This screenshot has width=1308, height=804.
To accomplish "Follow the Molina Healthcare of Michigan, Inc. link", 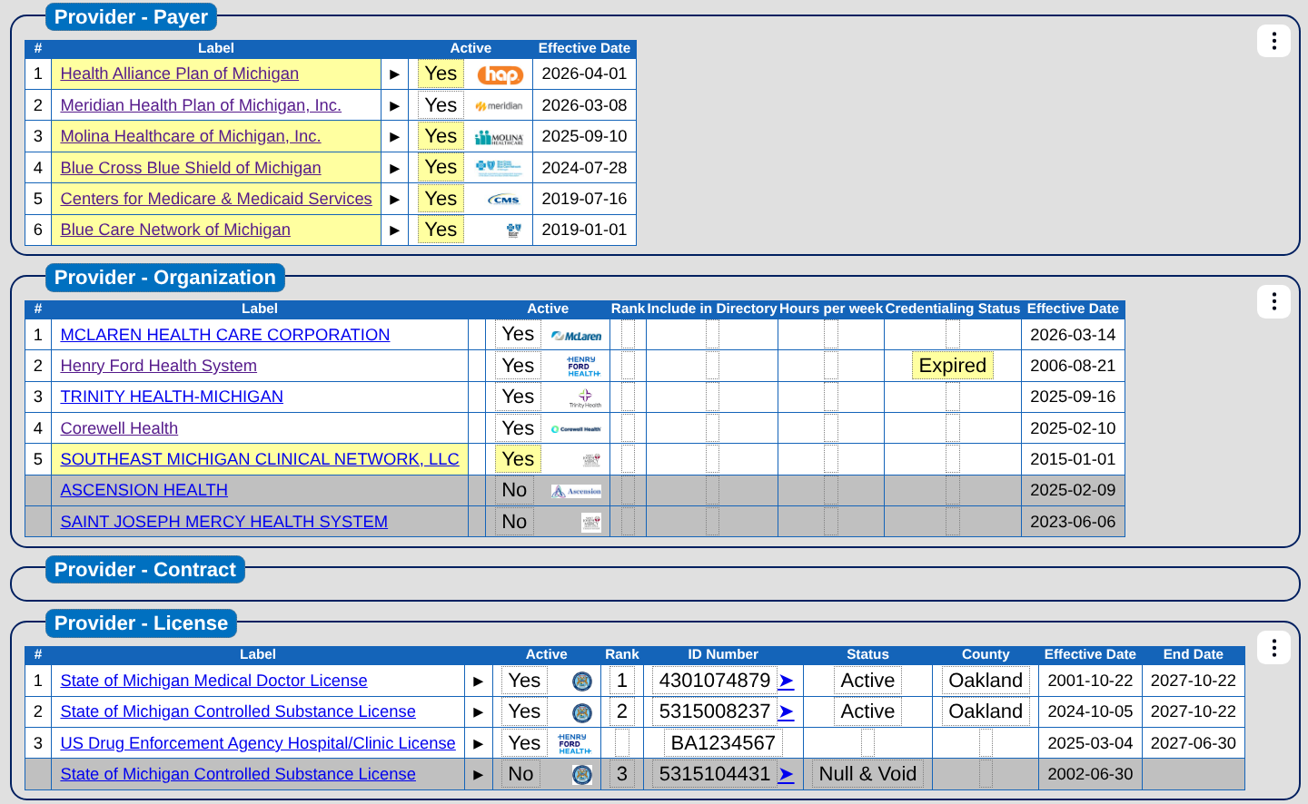I will (x=191, y=136).
